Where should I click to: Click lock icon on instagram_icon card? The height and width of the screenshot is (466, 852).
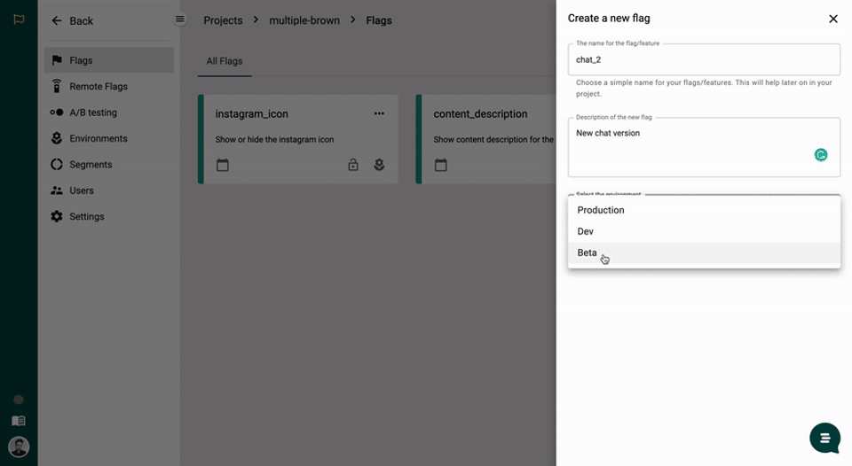point(353,165)
